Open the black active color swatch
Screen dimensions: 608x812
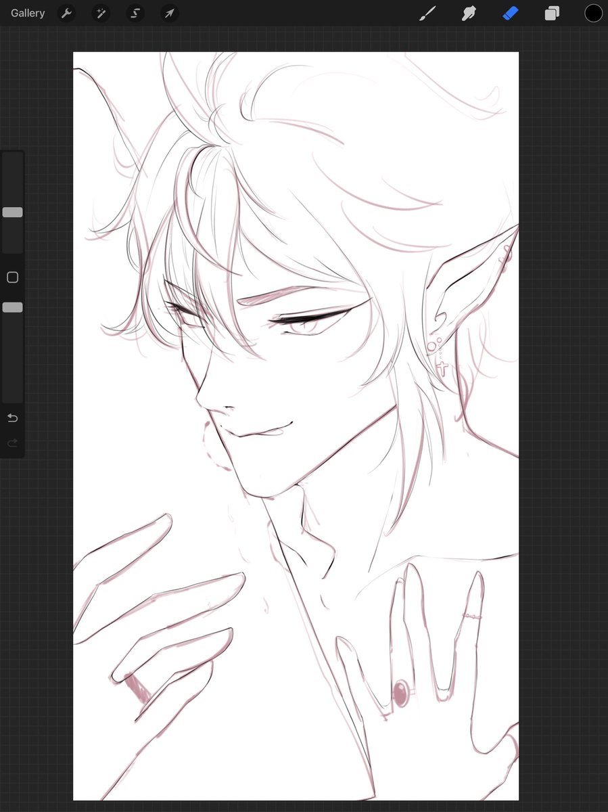593,13
